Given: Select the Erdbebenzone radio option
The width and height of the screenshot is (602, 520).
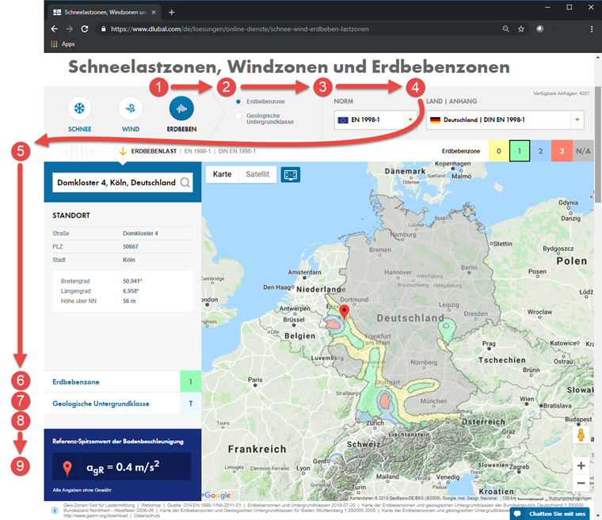Looking at the screenshot, I should [x=238, y=101].
